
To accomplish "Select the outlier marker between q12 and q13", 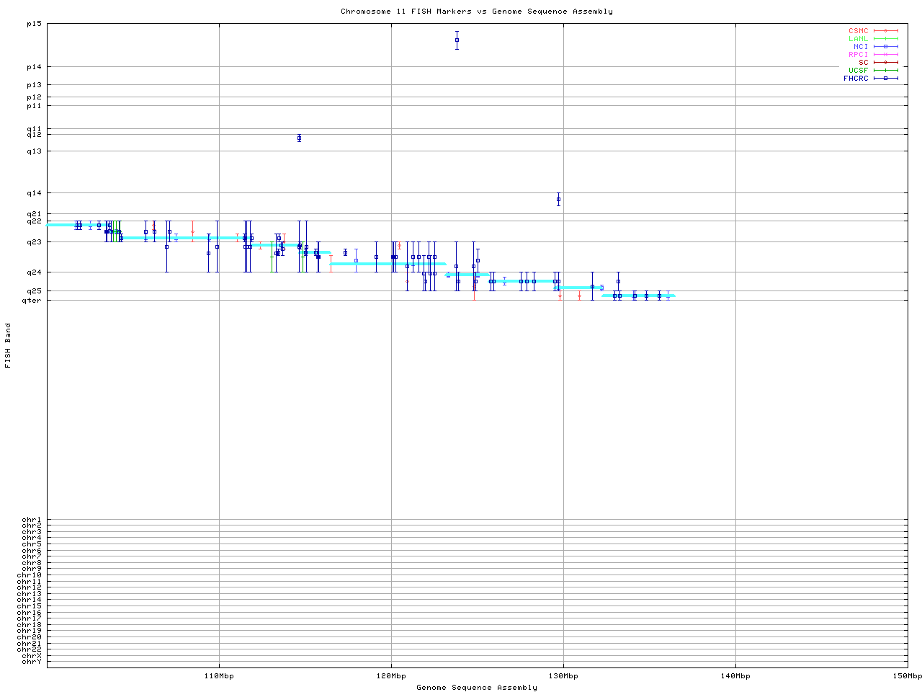I will click(299, 138).
